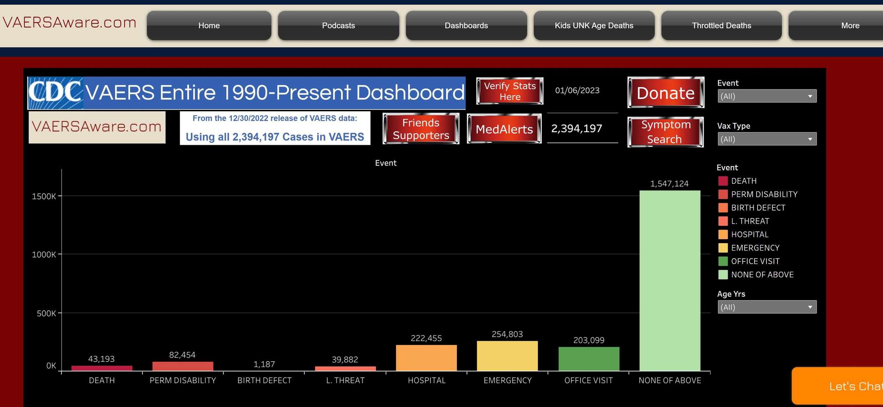Image resolution: width=883 pixels, height=407 pixels.
Task: Go to the Podcasts menu tab
Action: coord(338,25)
